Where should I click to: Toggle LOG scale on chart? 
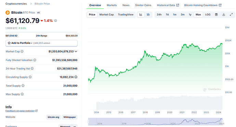pyautogui.click(x=208, y=15)
